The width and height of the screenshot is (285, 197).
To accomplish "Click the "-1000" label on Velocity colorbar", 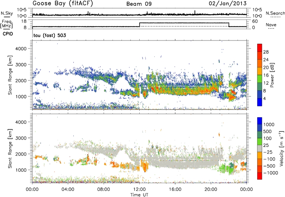I will pos(271,173).
